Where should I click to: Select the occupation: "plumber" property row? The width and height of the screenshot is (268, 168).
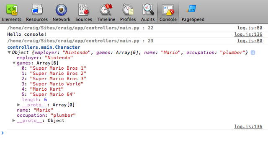coord(46,115)
